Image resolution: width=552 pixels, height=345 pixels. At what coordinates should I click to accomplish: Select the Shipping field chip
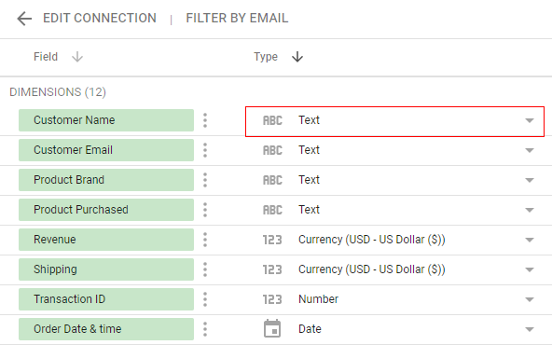pyautogui.click(x=106, y=269)
